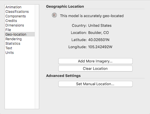Viewport: 150px width, 114px height.
Task: Click the geo-located status icon
Action: (x=54, y=15)
